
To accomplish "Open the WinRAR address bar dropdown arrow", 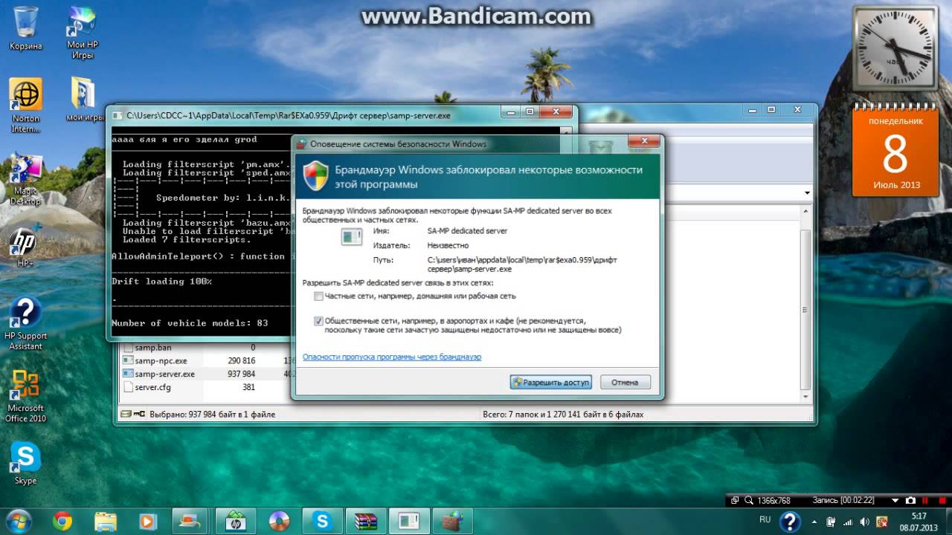I will [807, 193].
